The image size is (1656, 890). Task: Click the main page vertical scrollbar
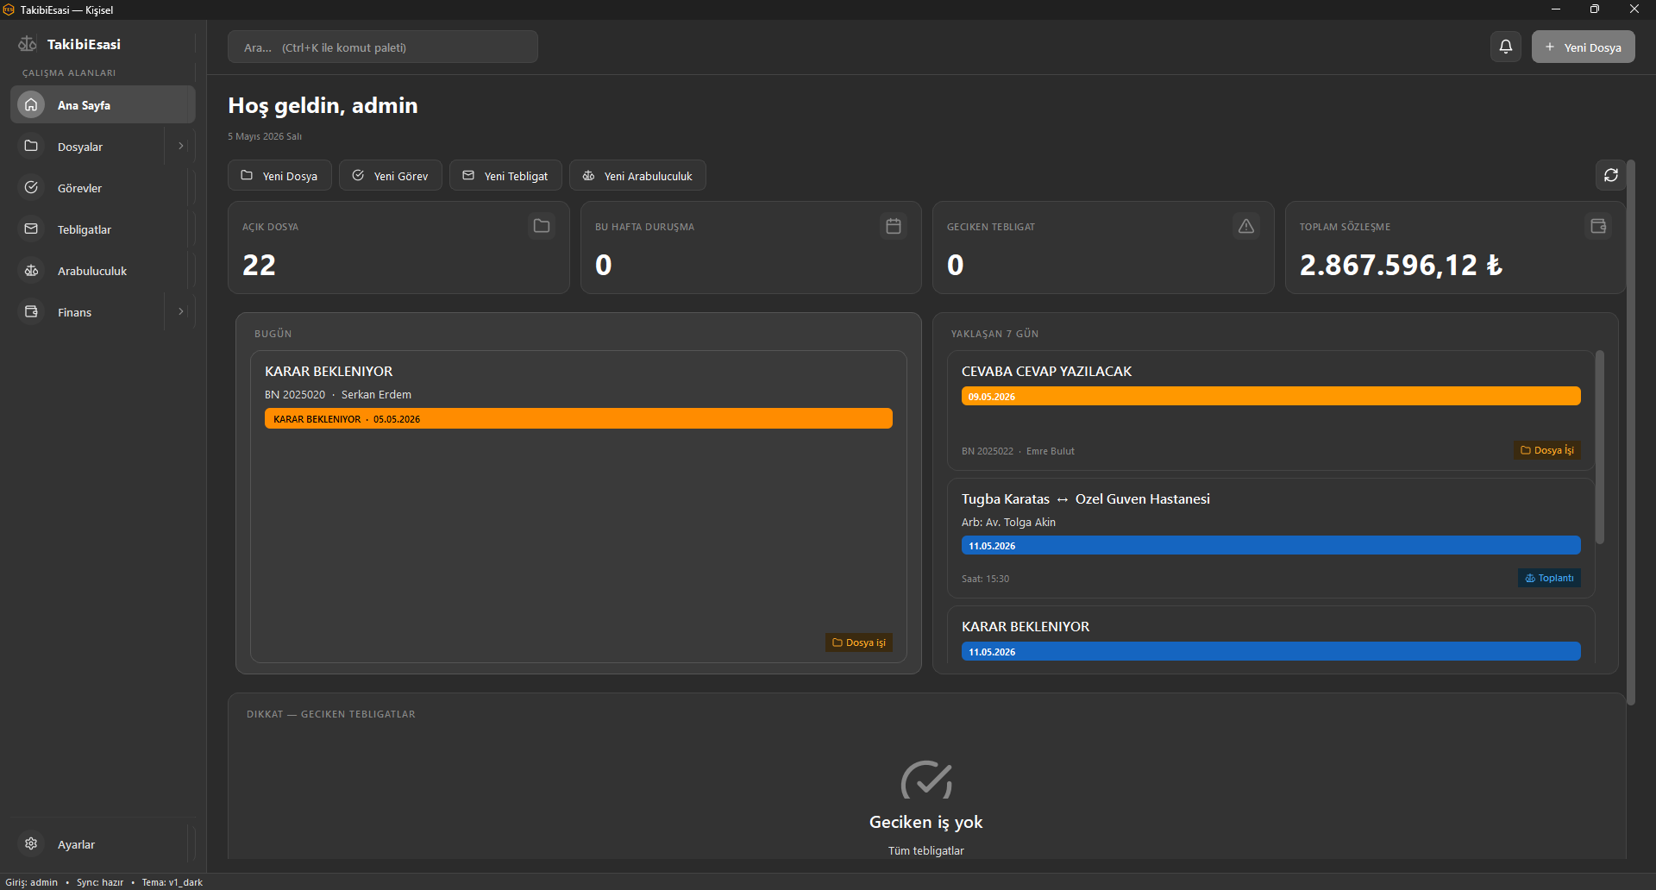tap(1631, 431)
